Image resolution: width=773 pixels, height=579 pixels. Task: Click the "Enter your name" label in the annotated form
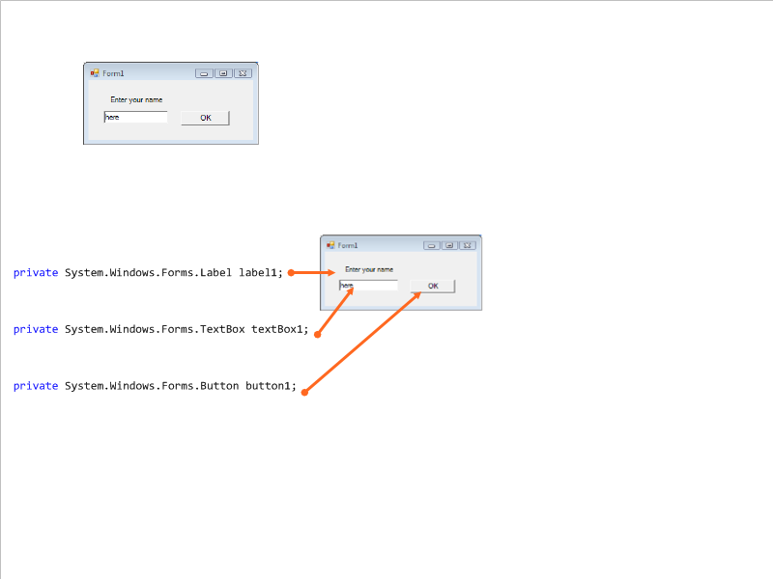point(369,269)
